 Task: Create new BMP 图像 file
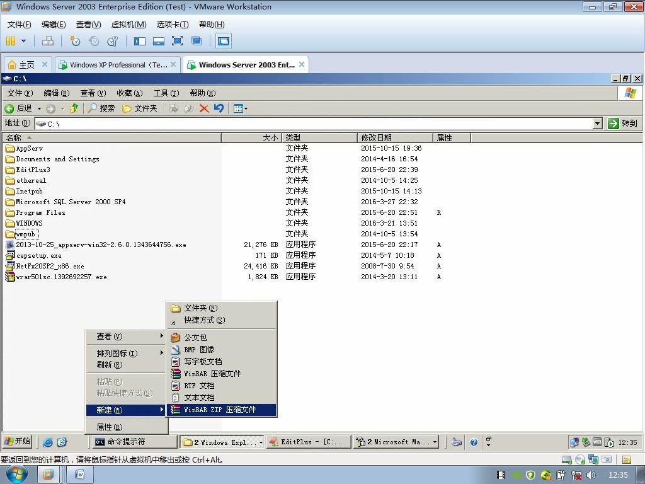pyautogui.click(x=221, y=349)
